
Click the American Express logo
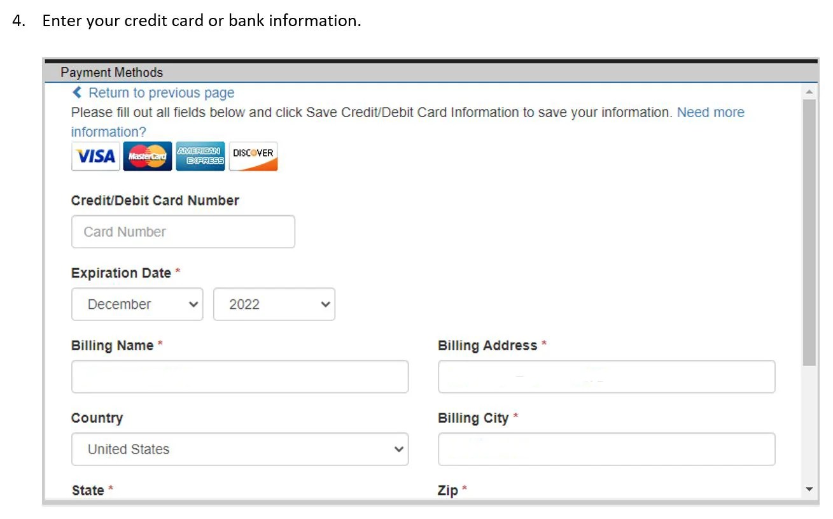pos(200,156)
